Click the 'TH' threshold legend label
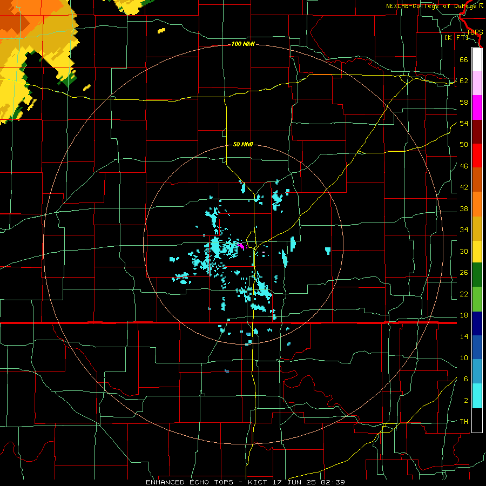The width and height of the screenshot is (486, 486). (x=464, y=422)
